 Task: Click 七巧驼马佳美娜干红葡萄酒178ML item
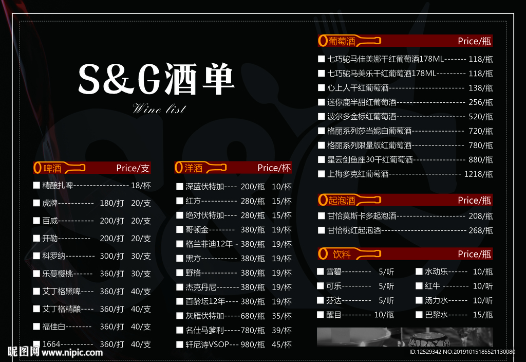coord(385,59)
